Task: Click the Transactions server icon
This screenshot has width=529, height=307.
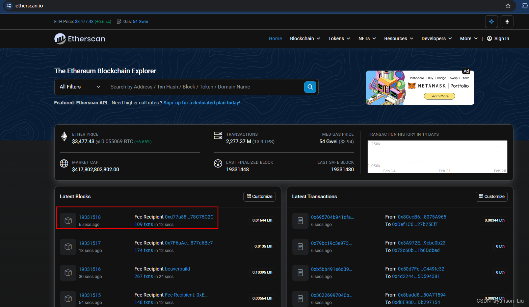Action: (218, 135)
